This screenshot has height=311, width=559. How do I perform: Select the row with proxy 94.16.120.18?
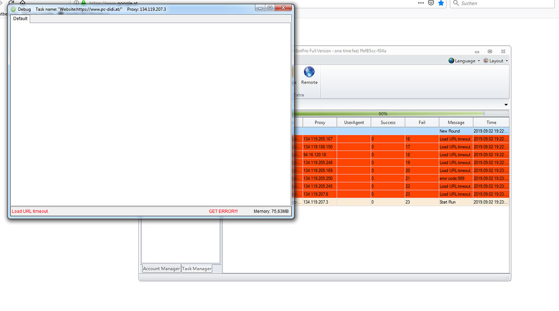[x=320, y=155]
